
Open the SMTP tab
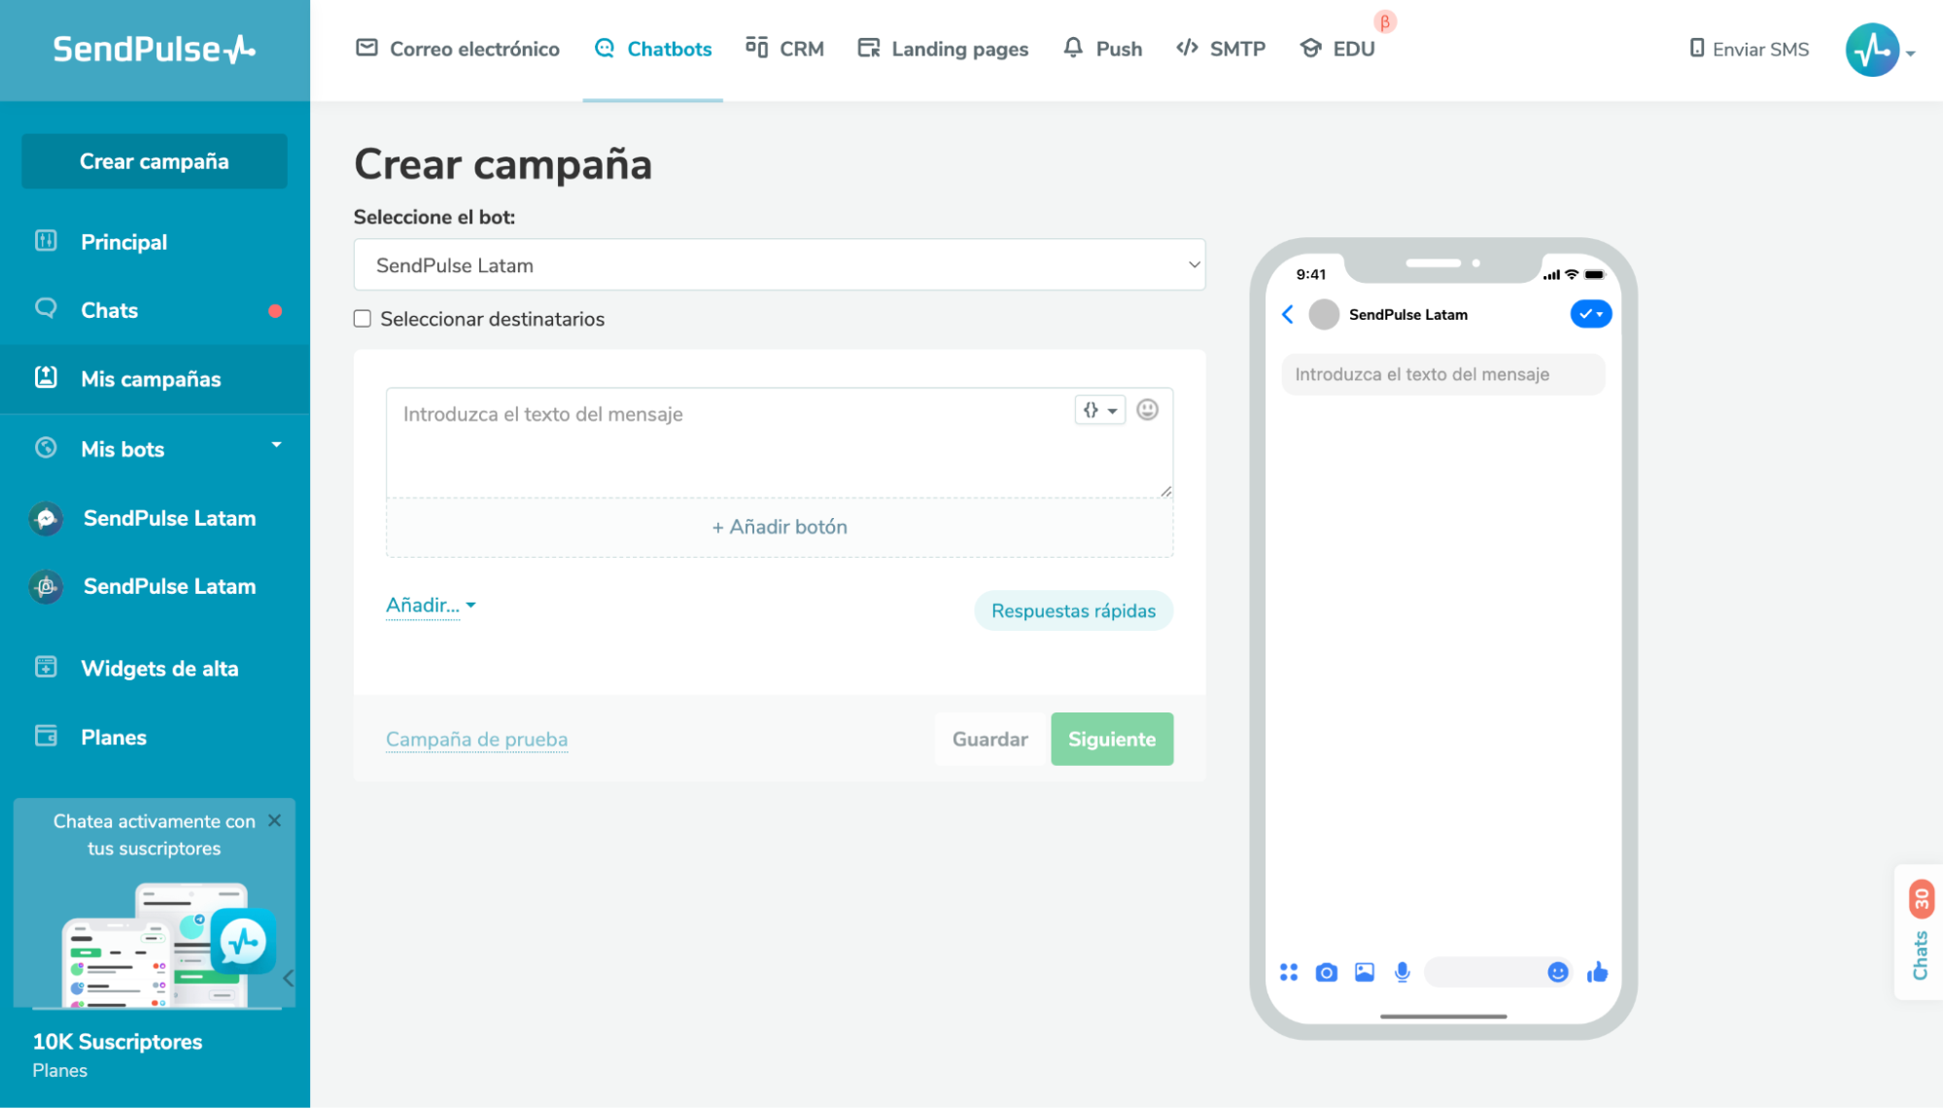click(1221, 49)
